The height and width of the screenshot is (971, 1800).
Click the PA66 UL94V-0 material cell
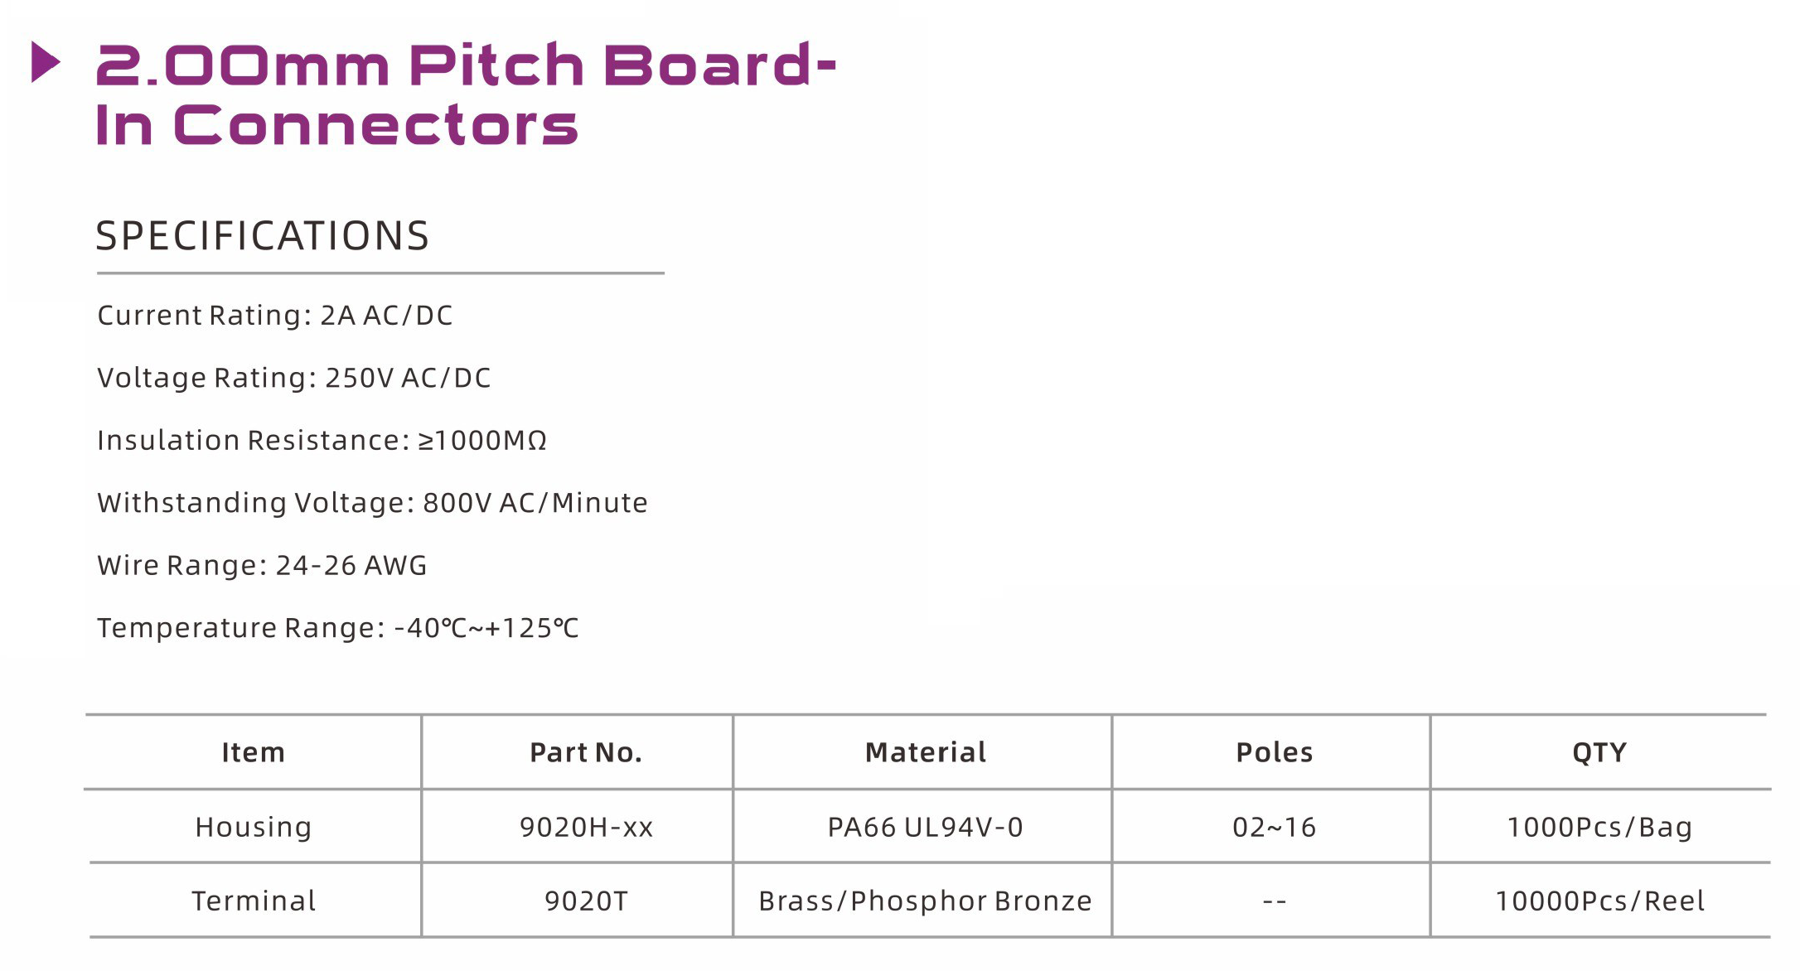tap(926, 827)
